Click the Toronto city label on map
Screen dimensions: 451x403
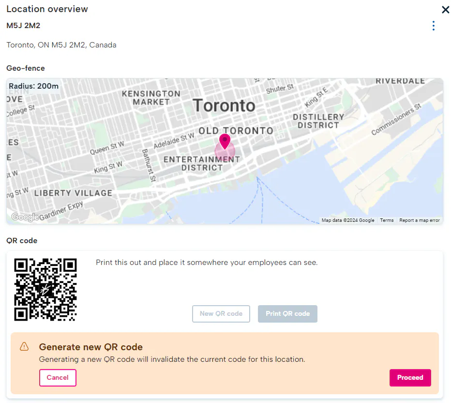(x=224, y=106)
